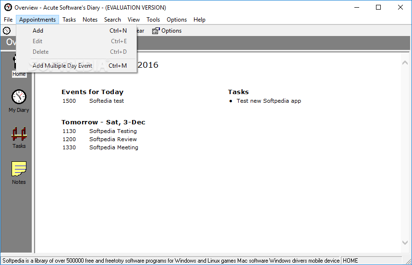Open the Tools menu
Viewport: 412px width, 265px height.
(153, 20)
